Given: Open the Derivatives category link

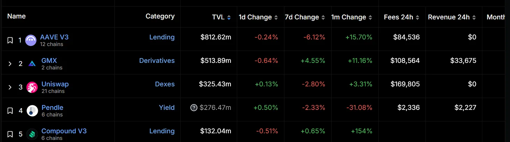Looking at the screenshot, I should (157, 61).
